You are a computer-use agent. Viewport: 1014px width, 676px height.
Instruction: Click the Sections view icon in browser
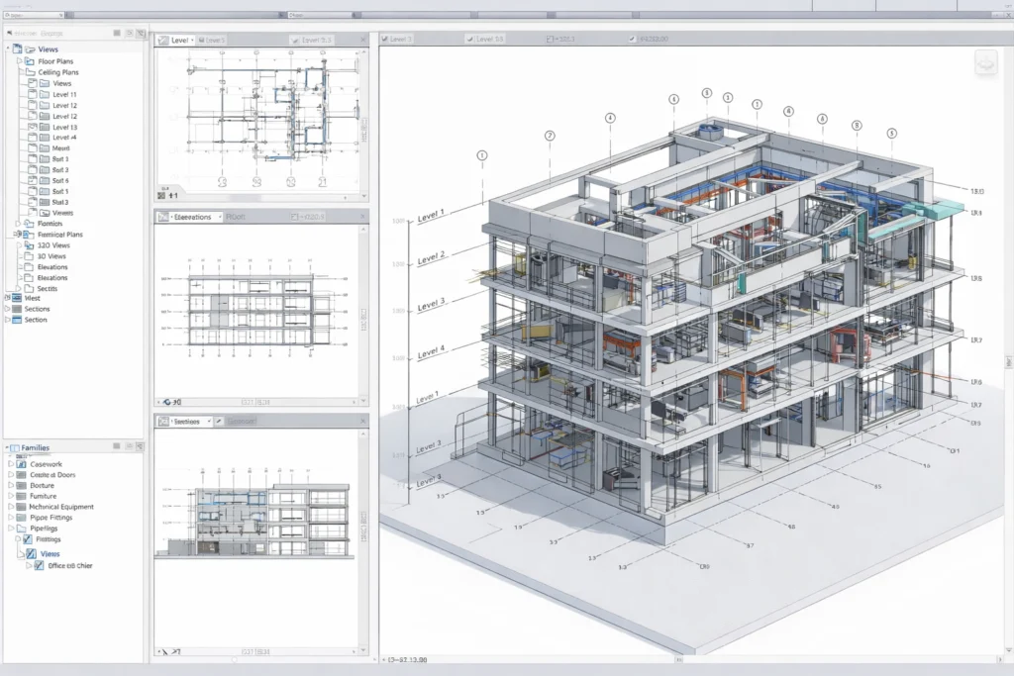15,309
